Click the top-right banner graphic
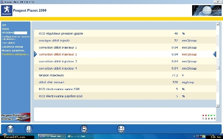This screenshot has height=139, width=223. tap(207, 10)
